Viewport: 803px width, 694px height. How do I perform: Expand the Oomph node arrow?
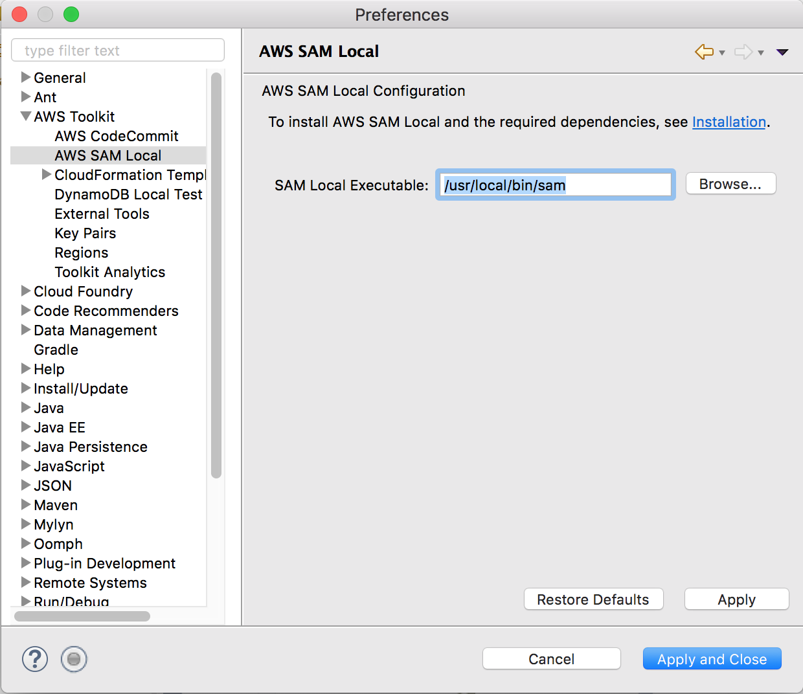26,543
